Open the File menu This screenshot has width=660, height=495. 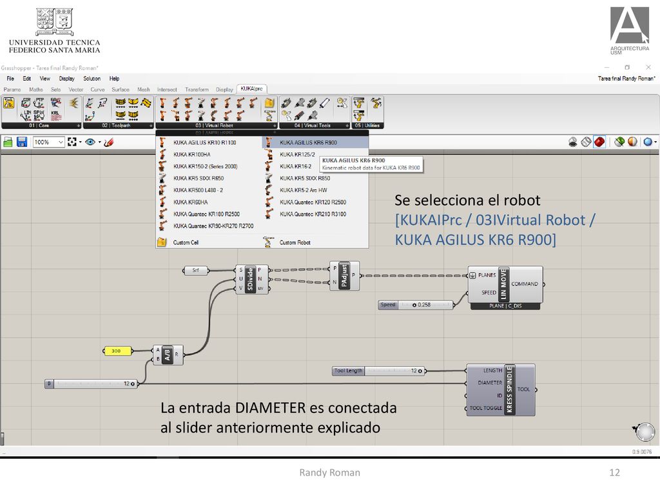coord(10,79)
